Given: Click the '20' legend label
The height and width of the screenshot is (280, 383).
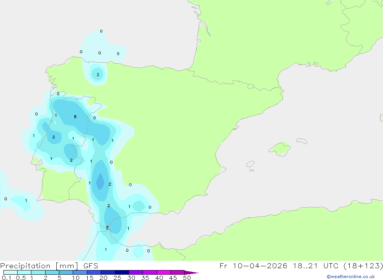Looking at the screenshot, I should point(103,278).
